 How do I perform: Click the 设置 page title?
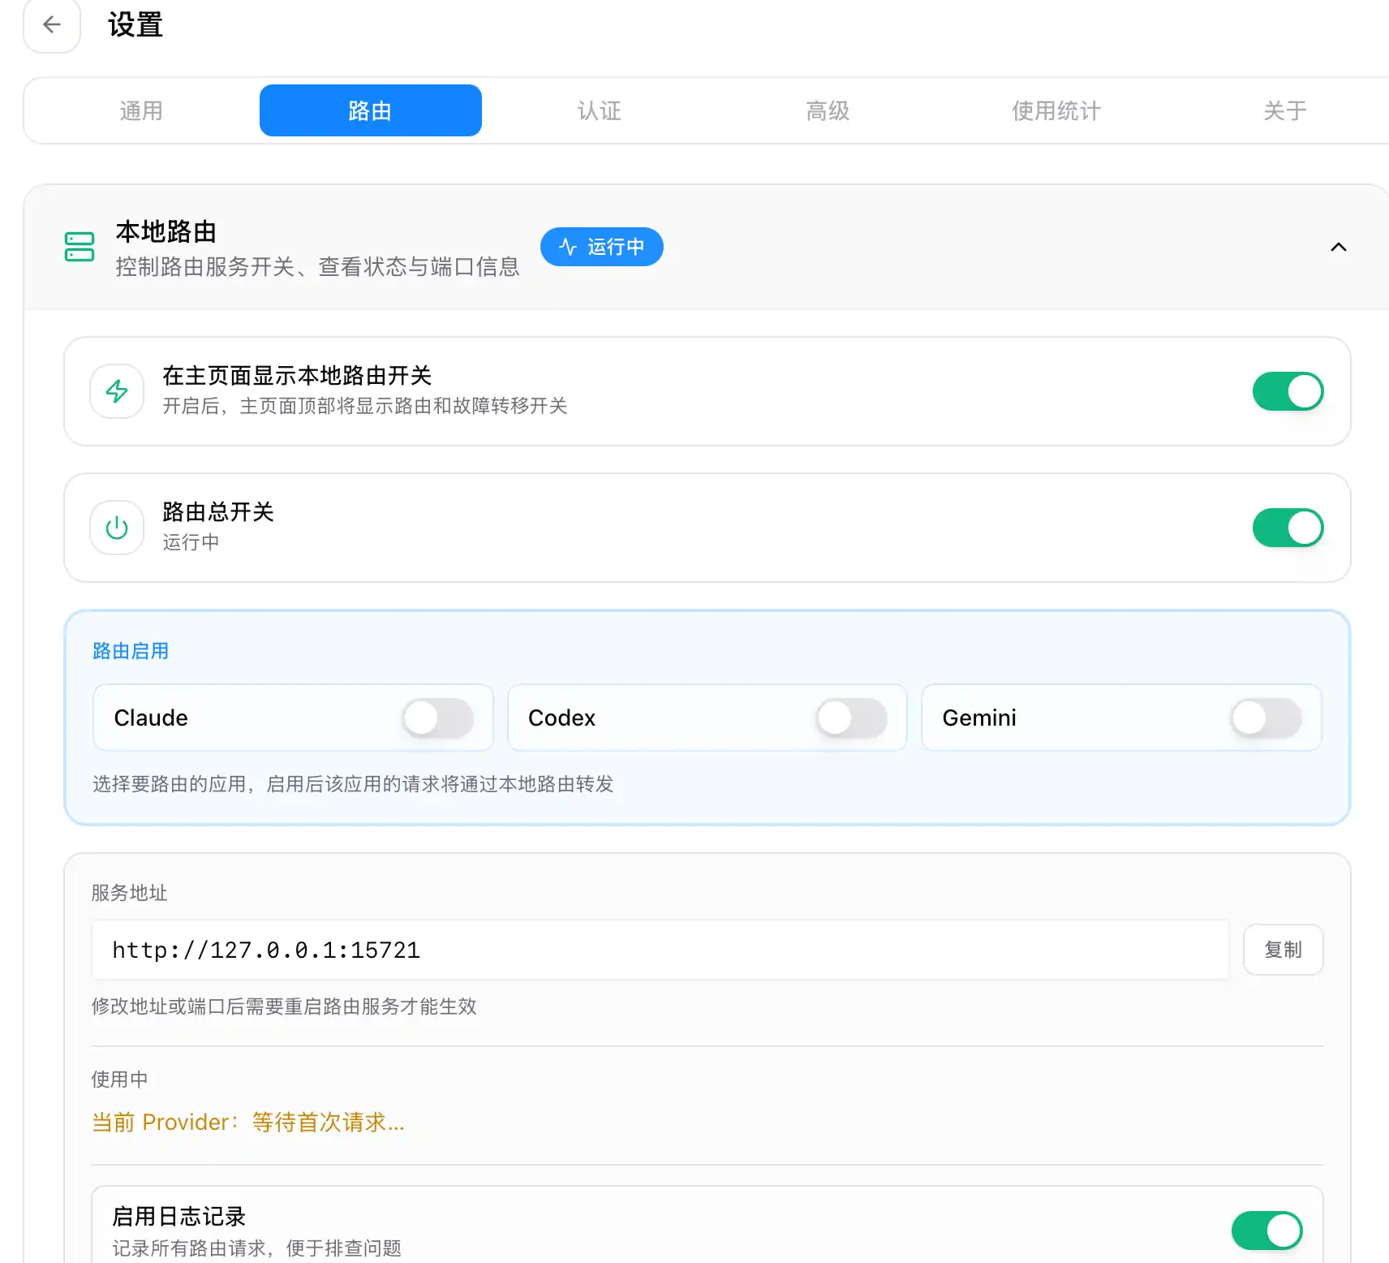135,25
